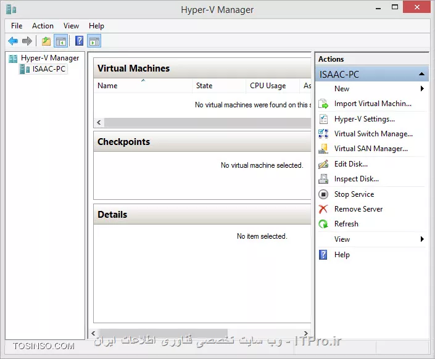Click View action text in Actions pane
The height and width of the screenshot is (359, 435).
pos(342,239)
